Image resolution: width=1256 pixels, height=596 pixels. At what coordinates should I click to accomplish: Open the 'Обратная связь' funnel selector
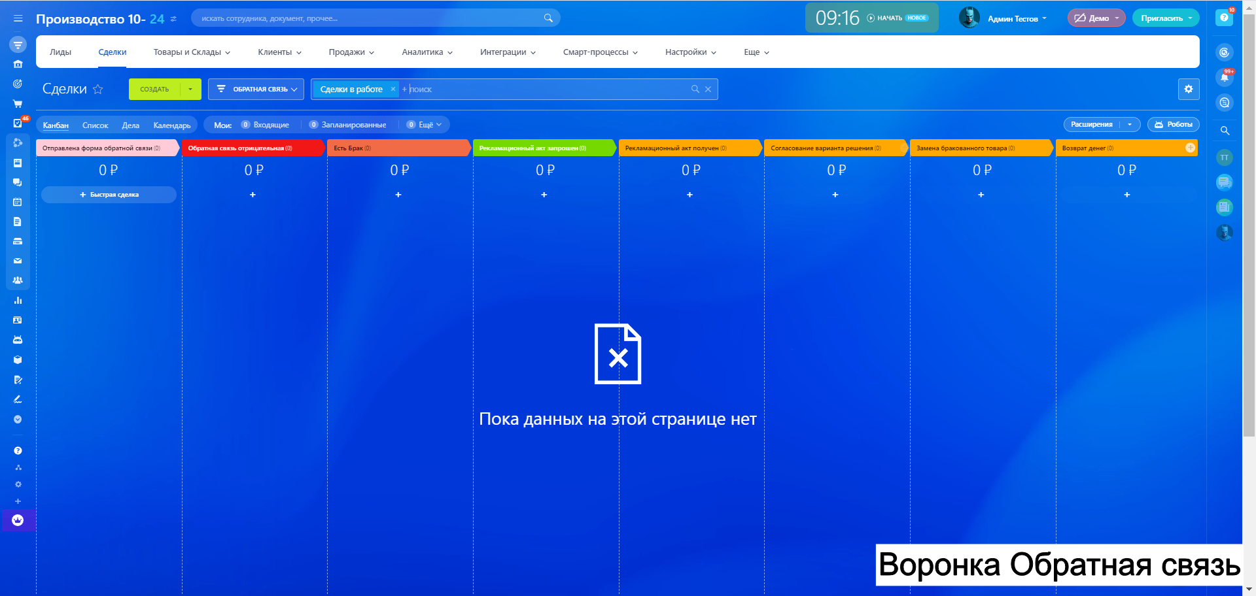pyautogui.click(x=256, y=89)
